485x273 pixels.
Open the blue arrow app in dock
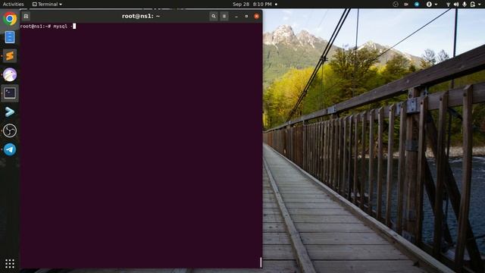click(10, 111)
